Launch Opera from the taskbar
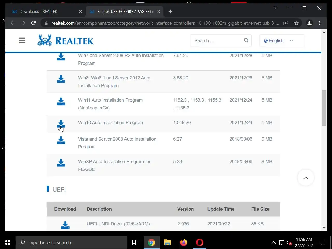Image resolution: width=332 pixels, height=249 pixels. coord(200,243)
